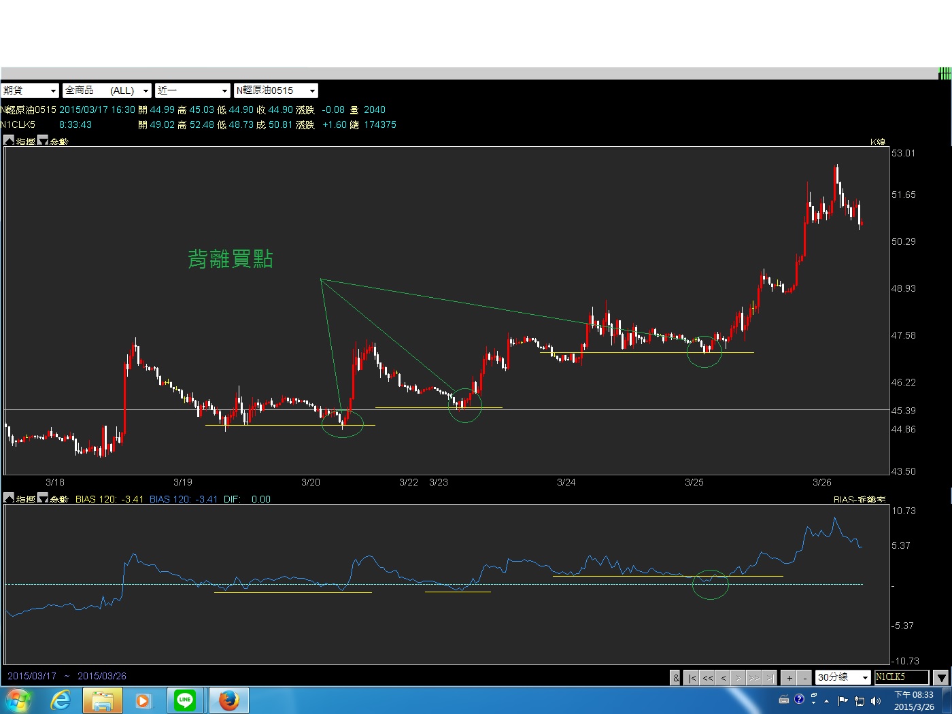Click the keyboard icon in system tray
The width and height of the screenshot is (952, 714).
[784, 700]
